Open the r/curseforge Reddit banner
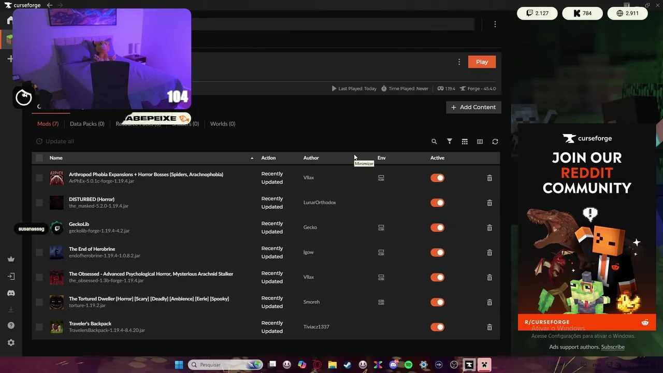 [x=587, y=322]
